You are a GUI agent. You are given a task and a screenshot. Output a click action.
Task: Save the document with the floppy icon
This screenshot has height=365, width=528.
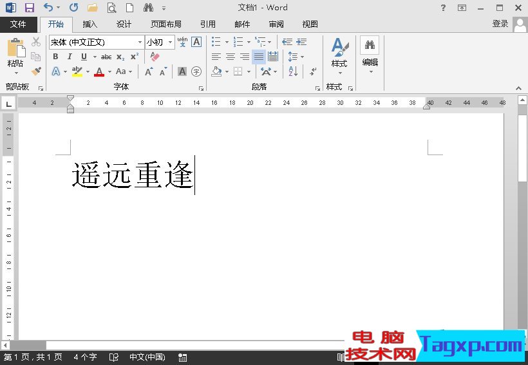pos(30,8)
